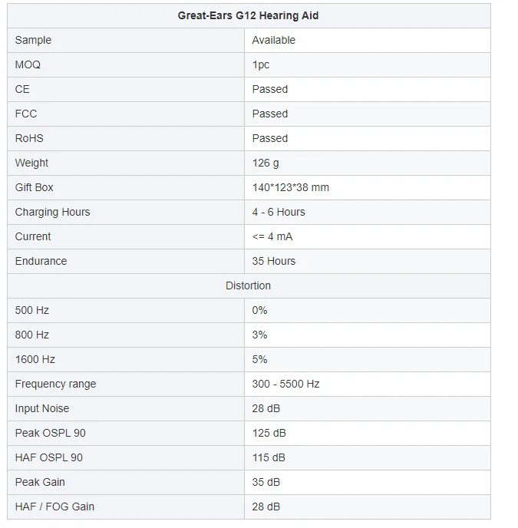The image size is (518, 528).
Task: Click the Charging Hours label
Action: [52, 212]
